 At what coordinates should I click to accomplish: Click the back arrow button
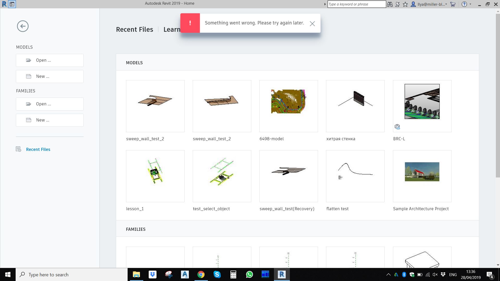(x=23, y=26)
